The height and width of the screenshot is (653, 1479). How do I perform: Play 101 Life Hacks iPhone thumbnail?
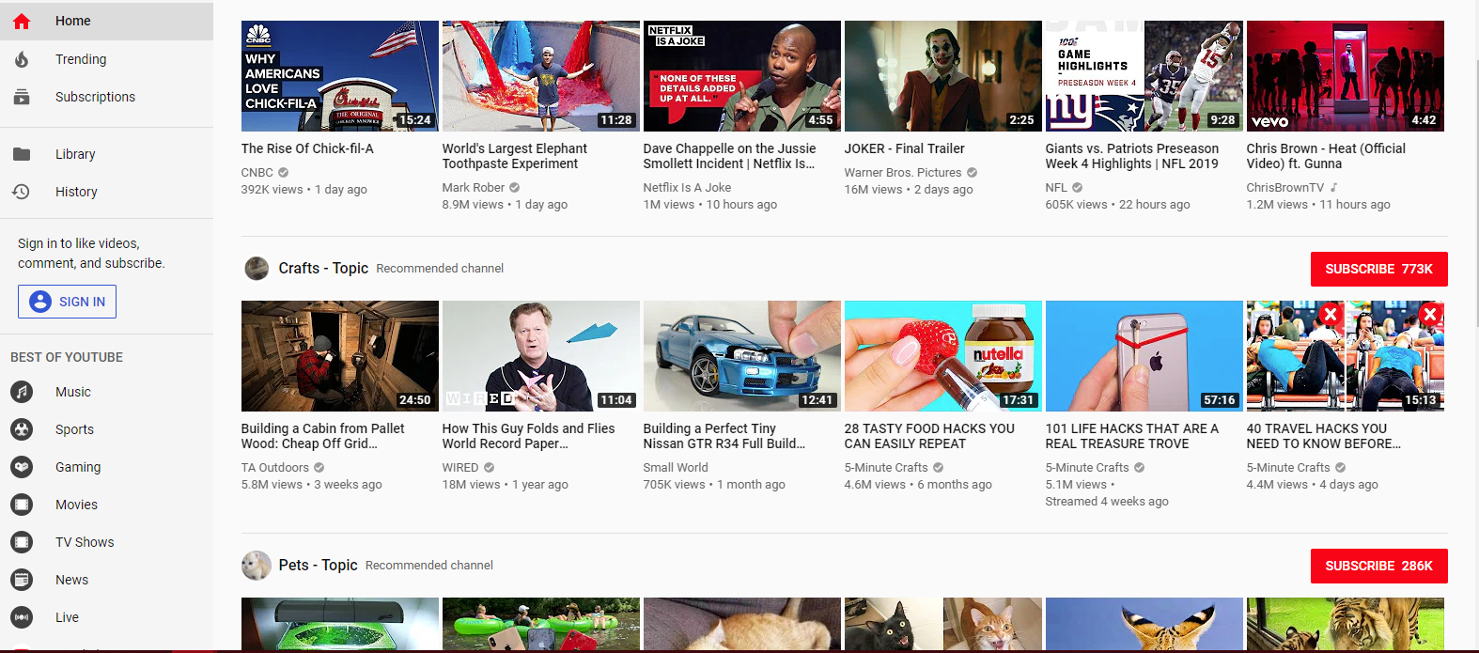coord(1144,356)
